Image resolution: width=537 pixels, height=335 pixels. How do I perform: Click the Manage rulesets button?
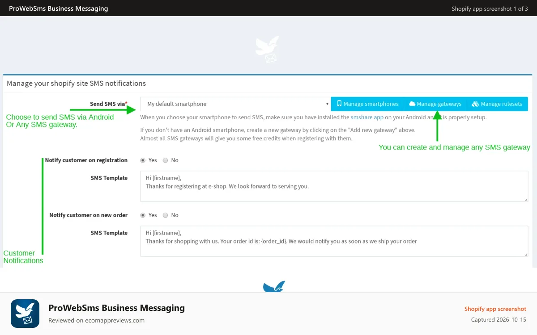coord(497,104)
